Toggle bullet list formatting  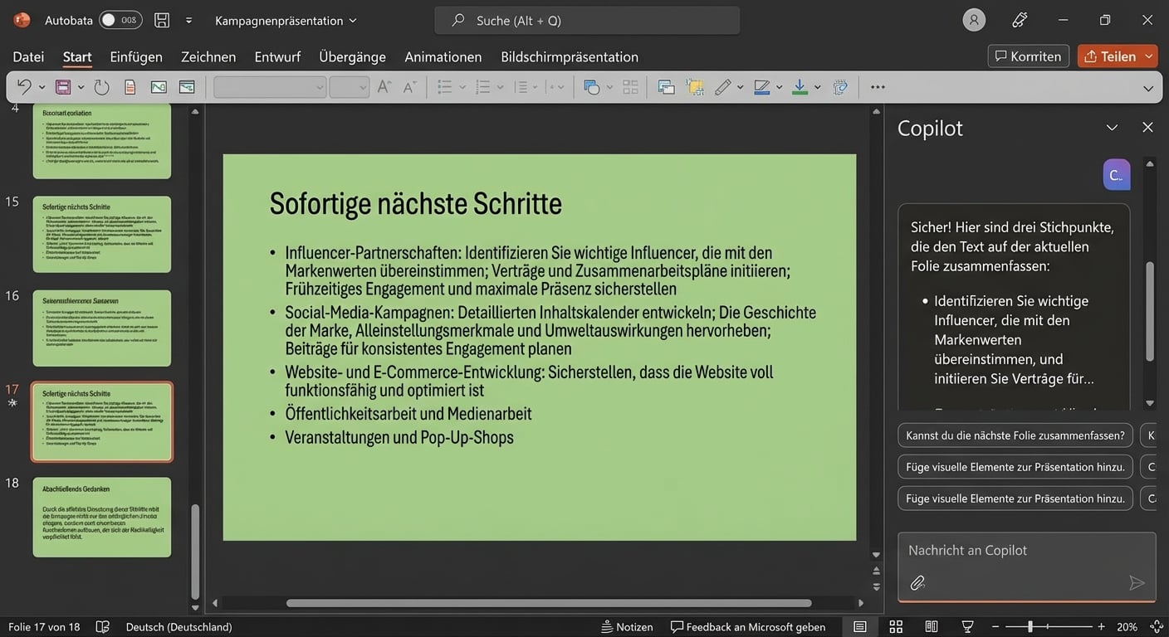click(444, 86)
